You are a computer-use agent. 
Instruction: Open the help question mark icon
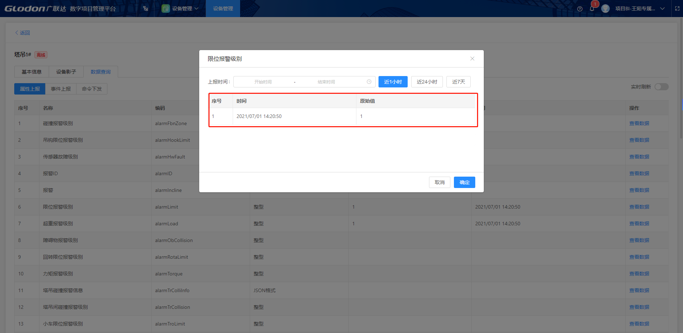click(x=580, y=9)
